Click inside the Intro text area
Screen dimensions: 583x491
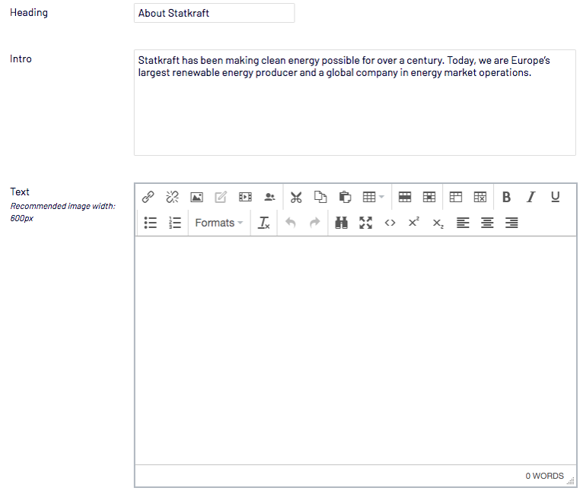click(x=355, y=103)
